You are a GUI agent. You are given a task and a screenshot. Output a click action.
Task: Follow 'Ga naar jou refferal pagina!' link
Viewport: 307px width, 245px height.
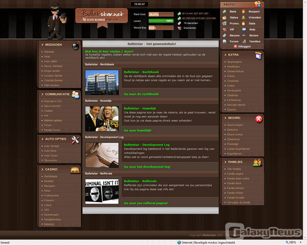tap(146, 203)
